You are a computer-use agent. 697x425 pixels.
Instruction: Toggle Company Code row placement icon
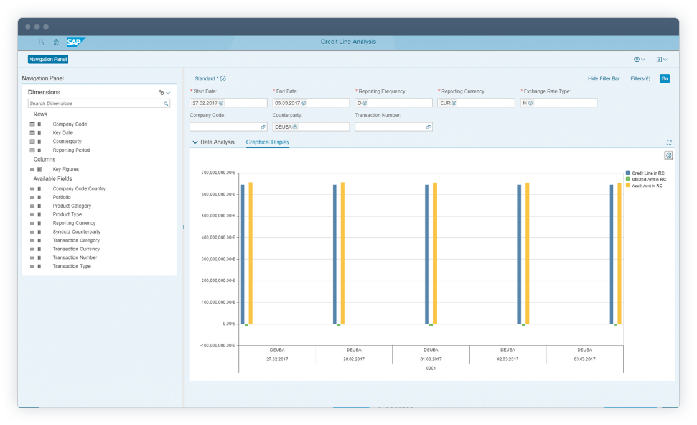[x=32, y=124]
